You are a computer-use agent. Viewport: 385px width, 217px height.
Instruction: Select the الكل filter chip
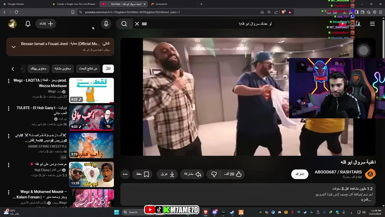(108, 69)
